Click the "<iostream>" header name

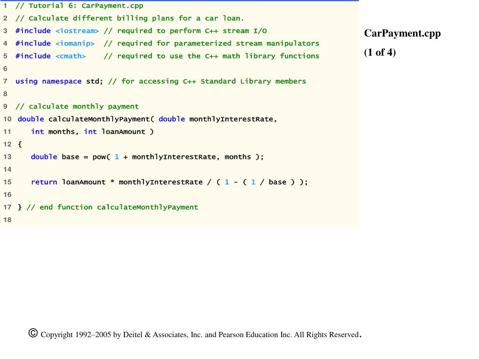tap(77, 31)
